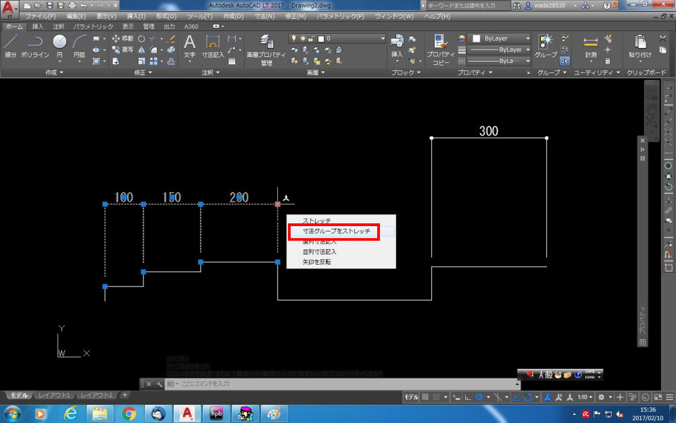Open the linetype ByLa dropdown
The height and width of the screenshot is (423, 676).
(x=500, y=61)
